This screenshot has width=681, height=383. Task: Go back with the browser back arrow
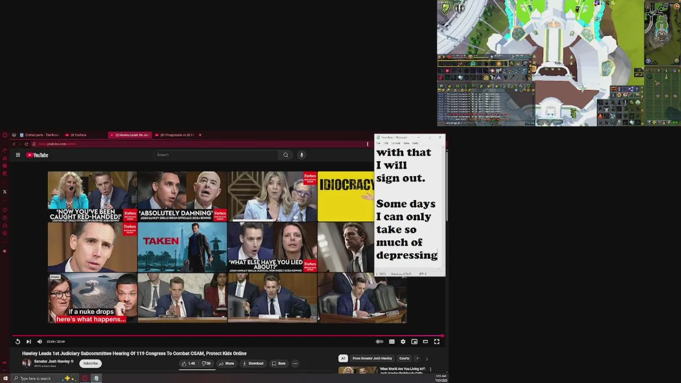pos(14,144)
